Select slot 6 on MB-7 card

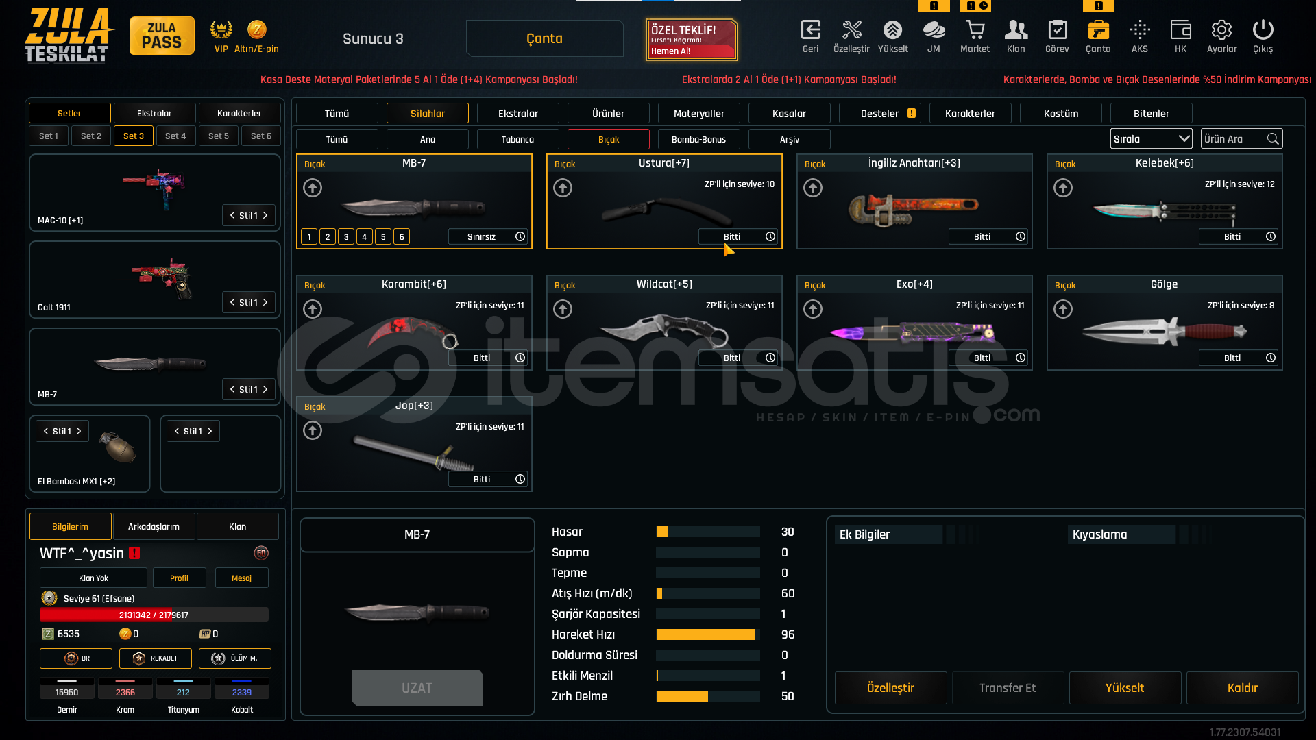click(402, 236)
